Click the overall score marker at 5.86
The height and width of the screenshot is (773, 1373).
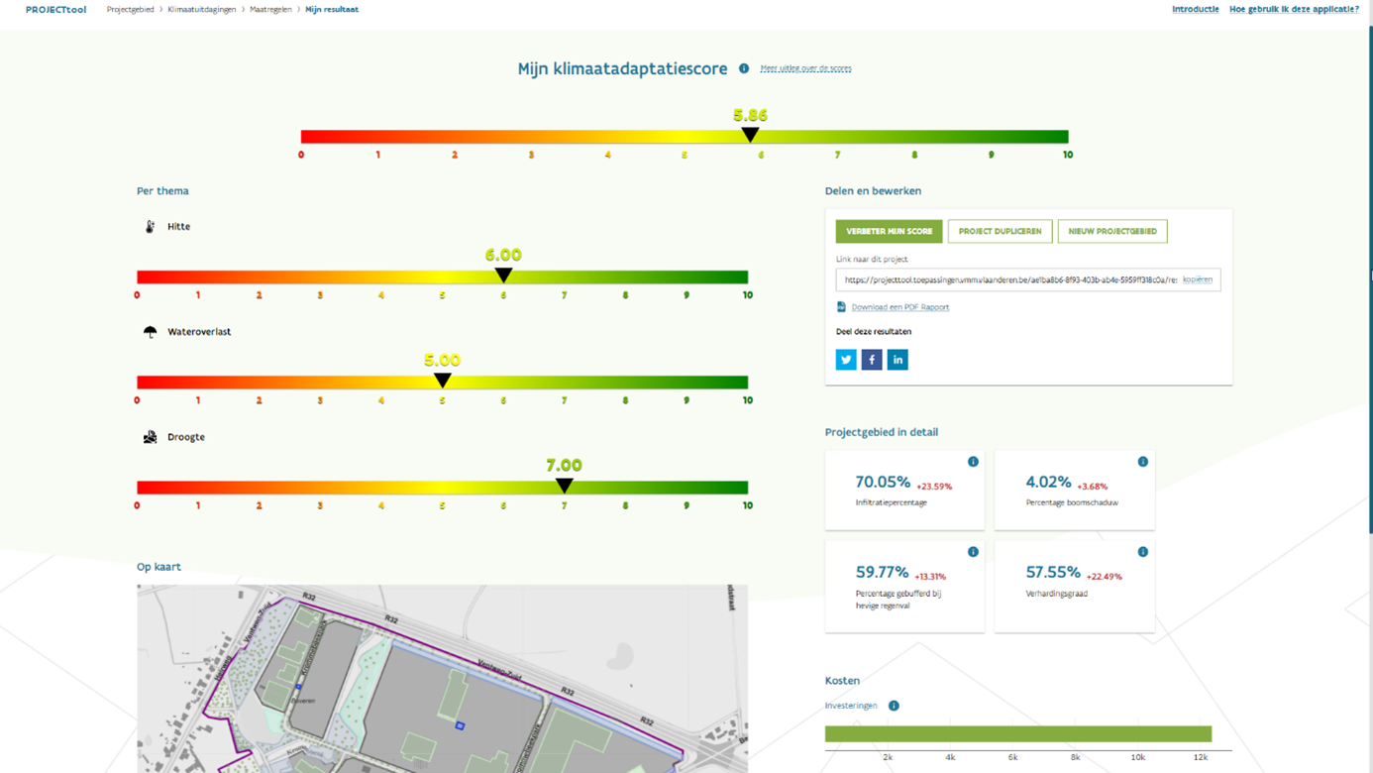[x=749, y=130]
